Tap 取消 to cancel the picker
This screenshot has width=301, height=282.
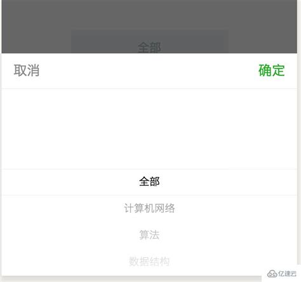coord(27,70)
